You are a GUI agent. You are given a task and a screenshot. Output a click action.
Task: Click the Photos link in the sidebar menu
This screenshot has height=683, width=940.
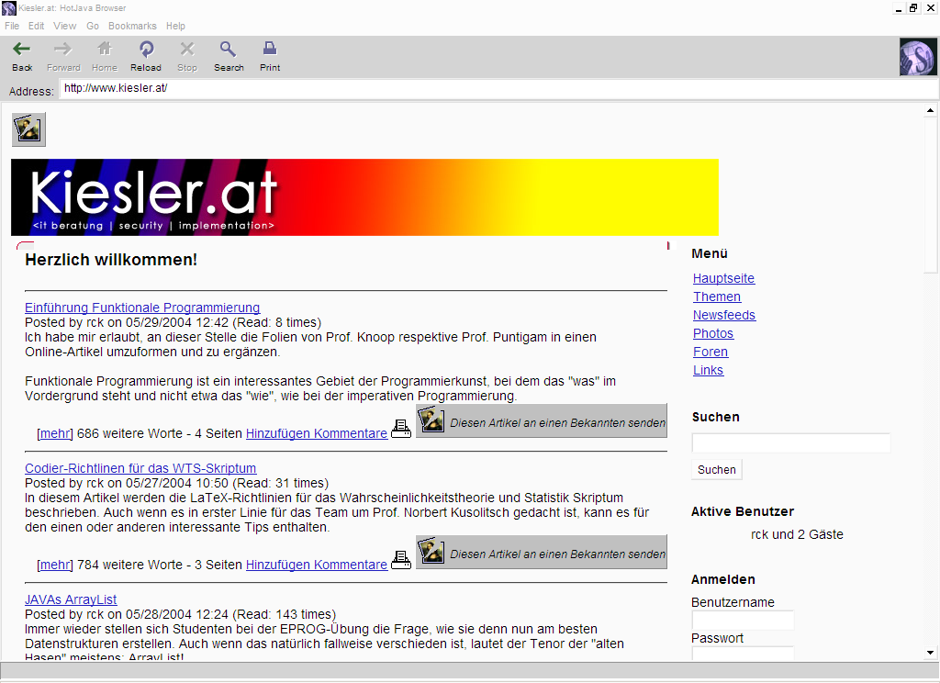point(713,333)
